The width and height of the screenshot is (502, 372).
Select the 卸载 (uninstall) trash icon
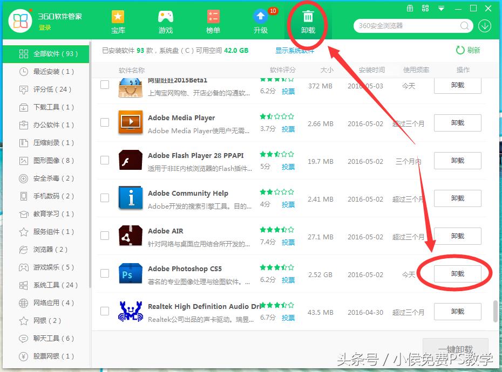(x=308, y=17)
